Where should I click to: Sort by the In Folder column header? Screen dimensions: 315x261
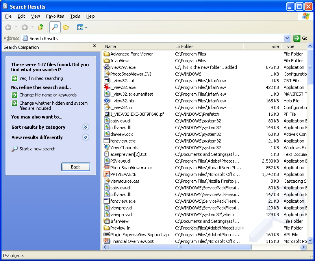[x=208, y=46]
